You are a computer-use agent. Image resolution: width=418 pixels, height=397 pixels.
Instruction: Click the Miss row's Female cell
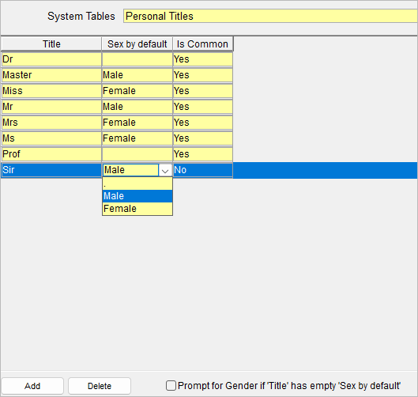pyautogui.click(x=137, y=91)
